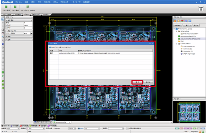Screen dimensions: 207x133
Task: Open the FORCE grid icon at top right
Action: pos(201,9)
